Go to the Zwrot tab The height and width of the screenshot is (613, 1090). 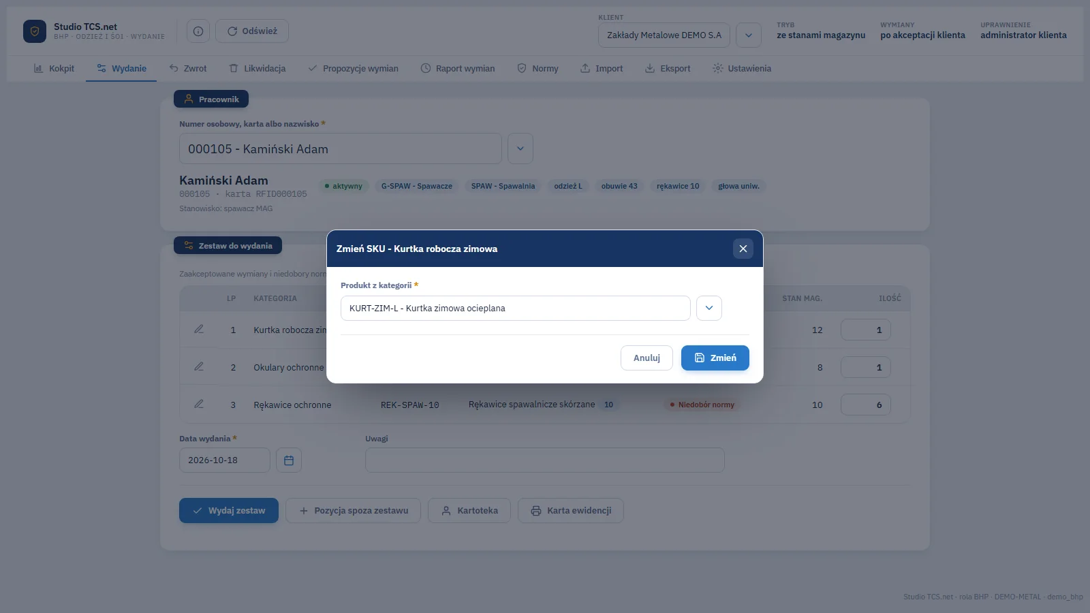[187, 69]
